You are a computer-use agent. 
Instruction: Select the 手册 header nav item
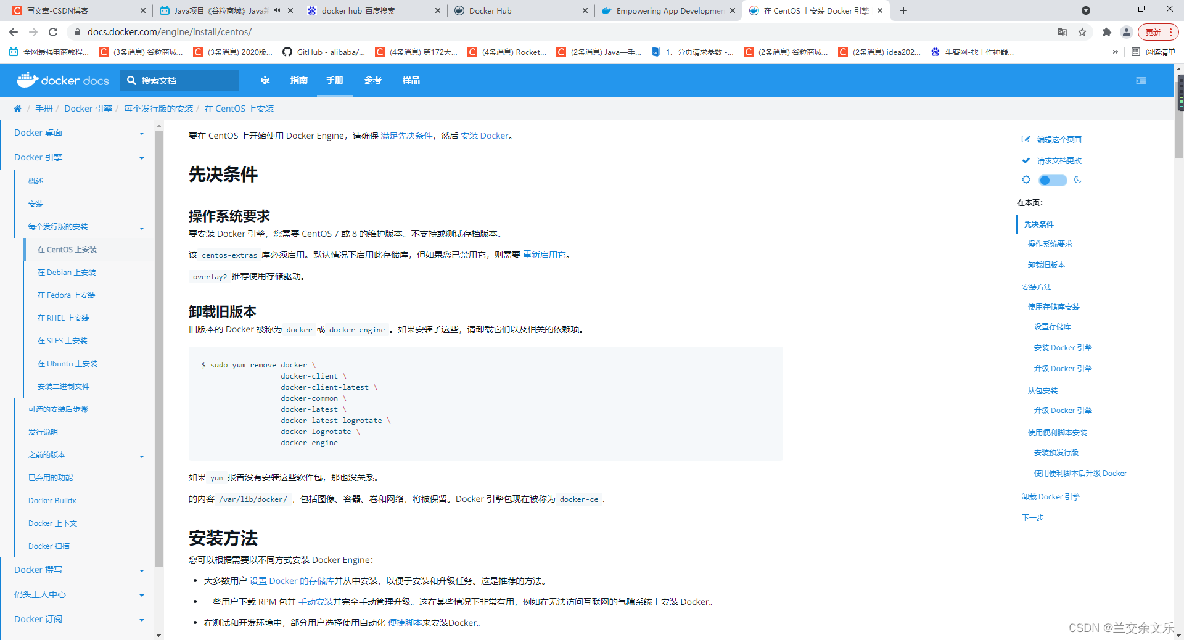[x=335, y=80]
